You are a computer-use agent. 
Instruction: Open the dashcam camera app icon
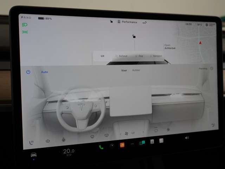[x=112, y=146]
